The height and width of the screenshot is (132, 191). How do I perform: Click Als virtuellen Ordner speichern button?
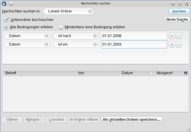(x=132, y=120)
